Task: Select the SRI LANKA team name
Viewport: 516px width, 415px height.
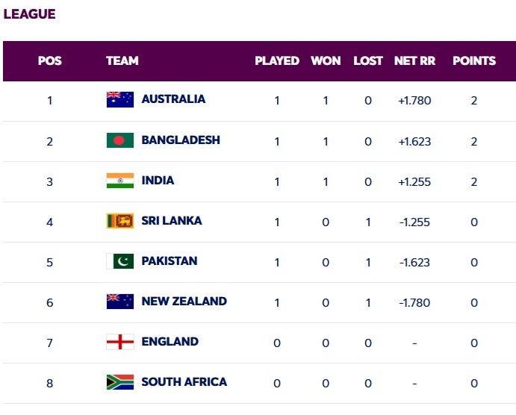Action: pyautogui.click(x=171, y=221)
